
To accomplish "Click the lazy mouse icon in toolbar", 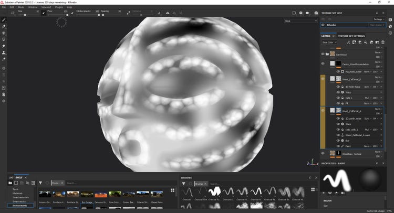I will [128, 13].
